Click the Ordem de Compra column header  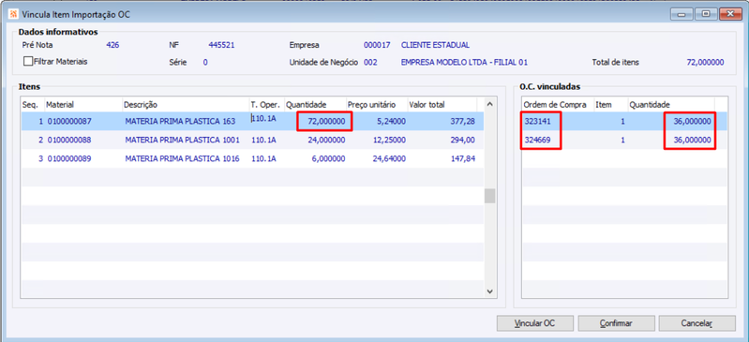pyautogui.click(x=558, y=105)
